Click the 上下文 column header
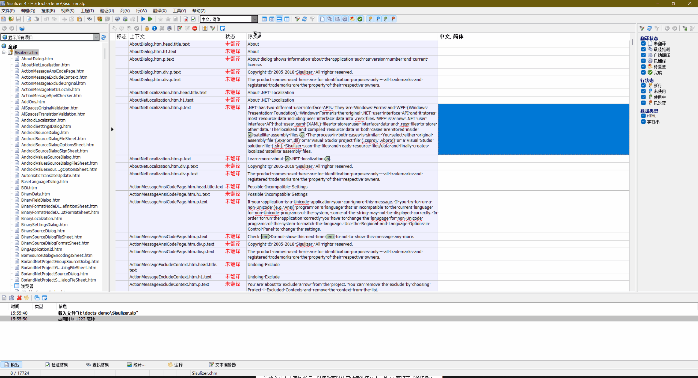The width and height of the screenshot is (698, 378). pyautogui.click(x=176, y=36)
